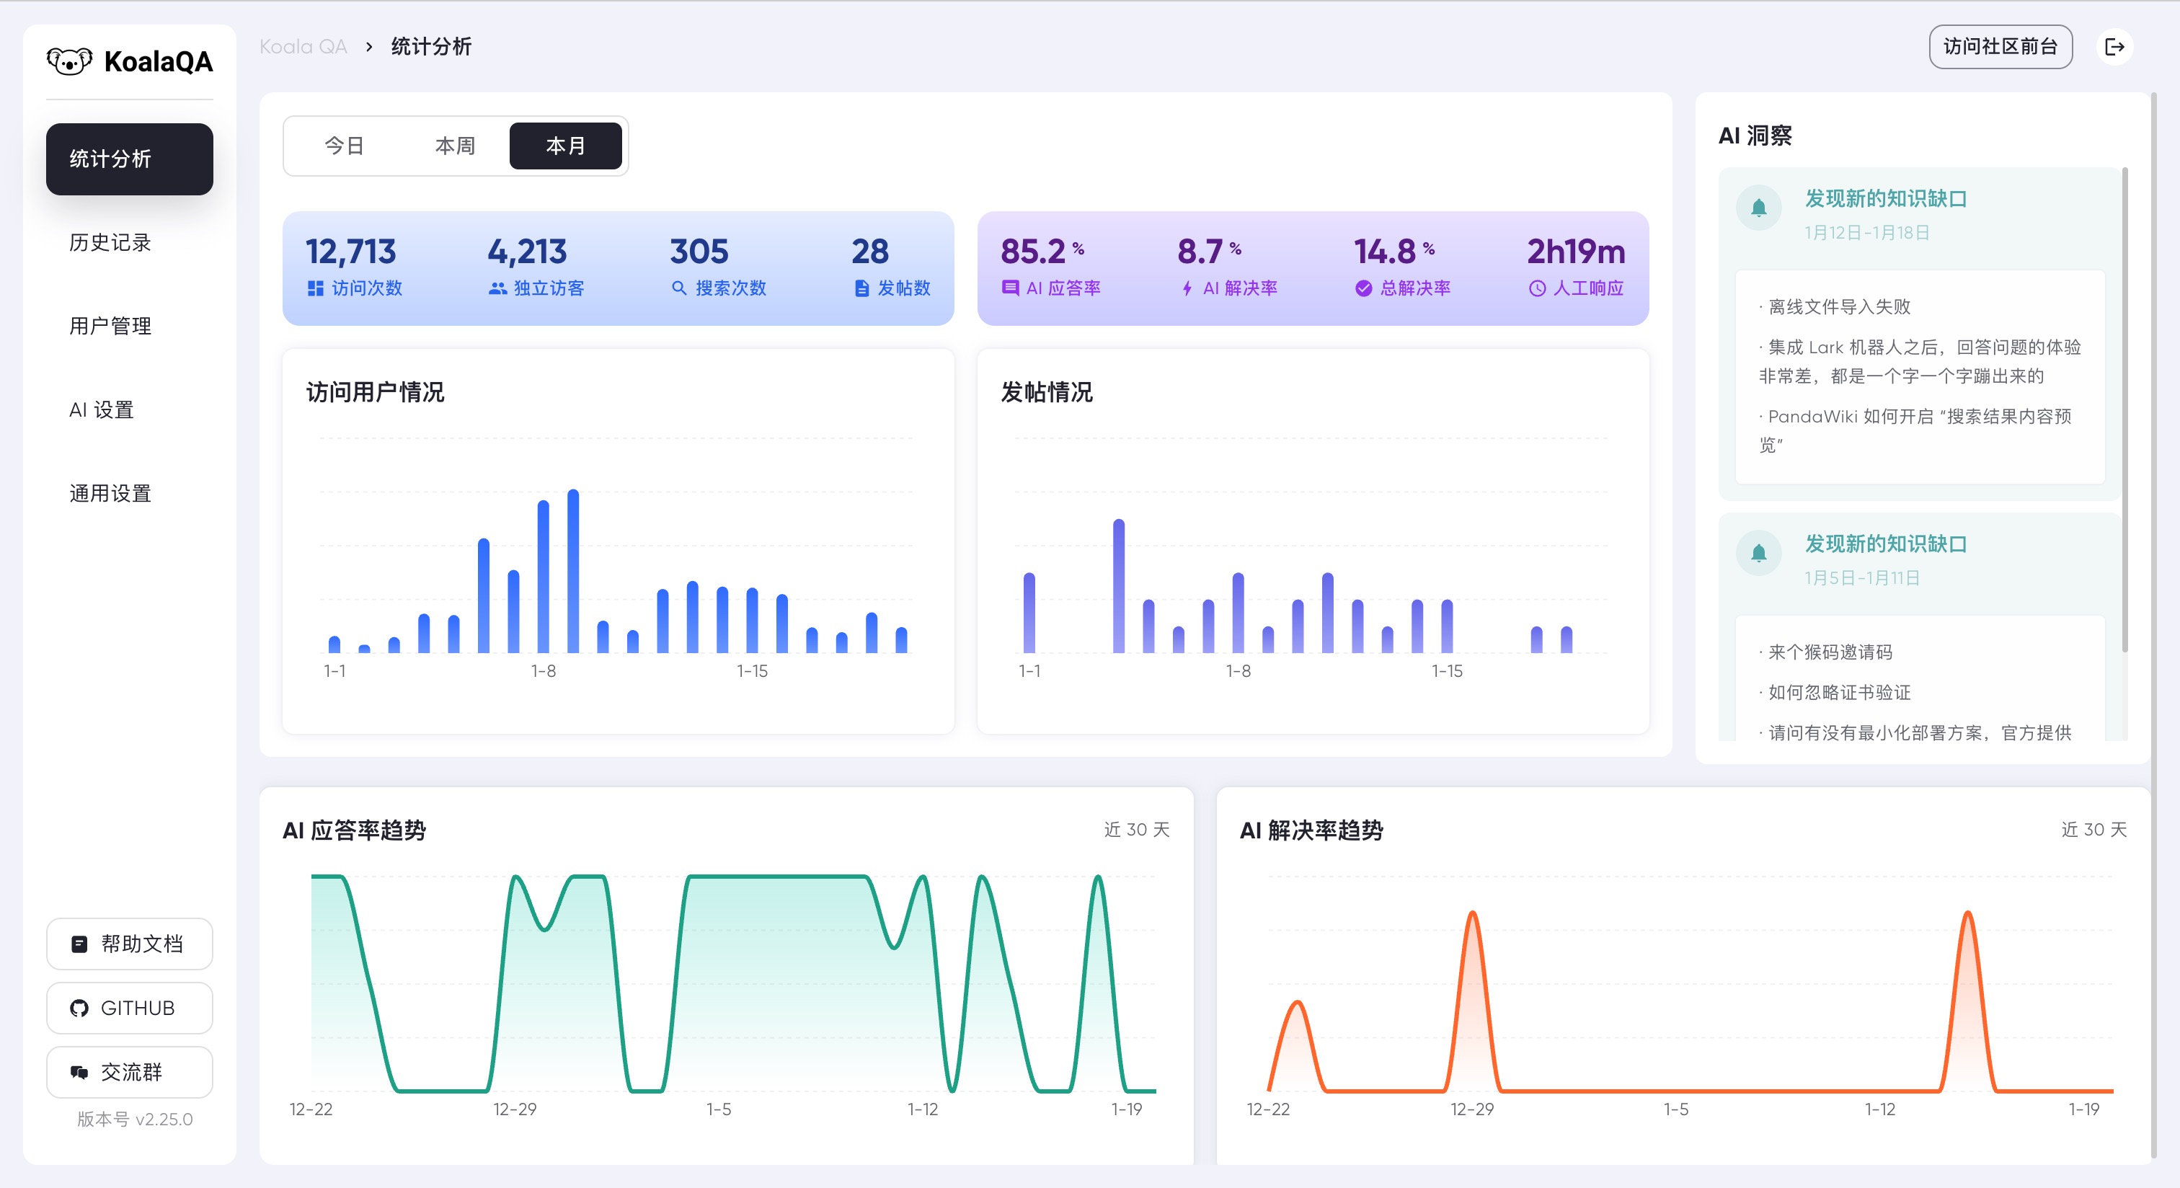Switch time range to 今日

click(344, 146)
